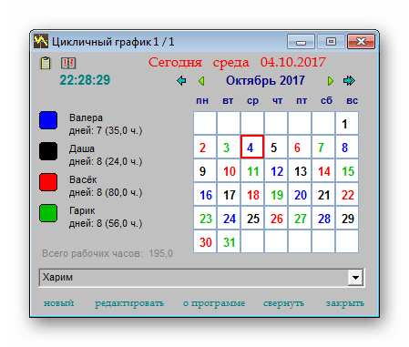Open the book icon with exclamation marks
Screen dimensions: 409x347
coord(68,63)
